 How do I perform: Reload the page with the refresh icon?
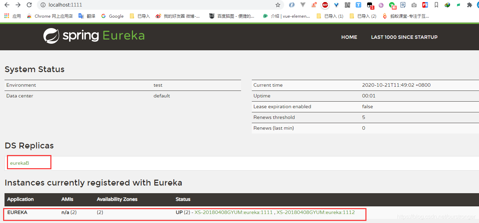click(x=29, y=5)
